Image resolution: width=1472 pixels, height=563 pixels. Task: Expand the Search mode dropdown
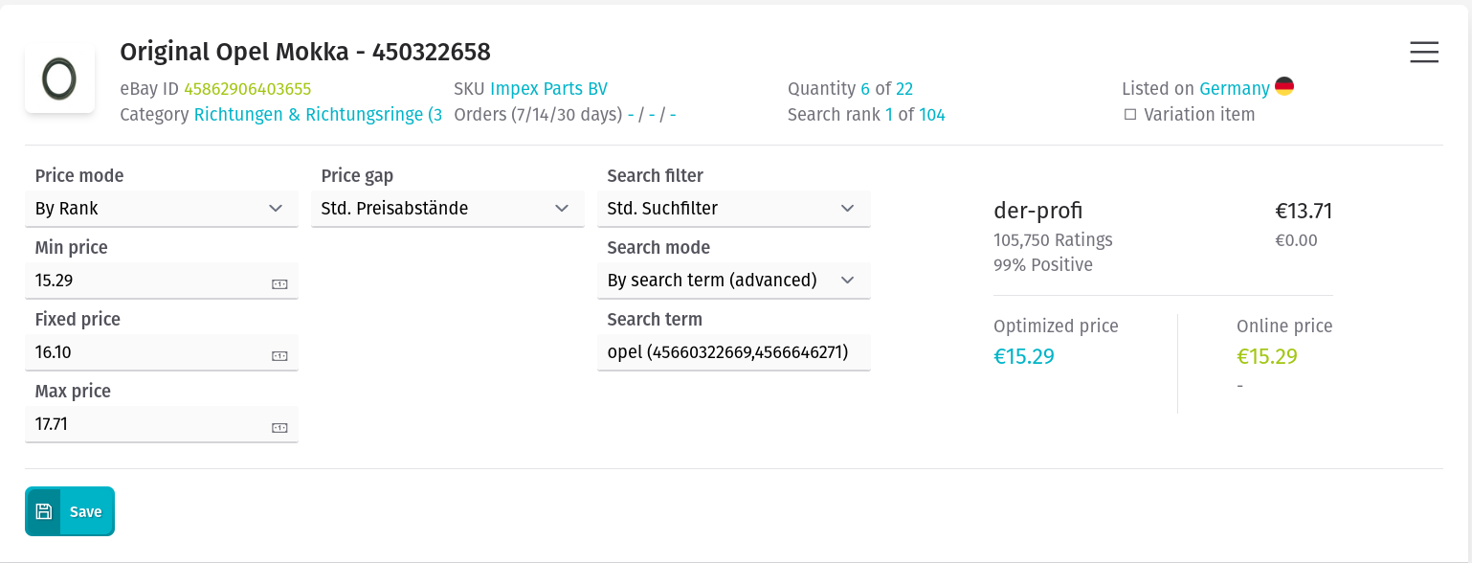pyautogui.click(x=733, y=281)
